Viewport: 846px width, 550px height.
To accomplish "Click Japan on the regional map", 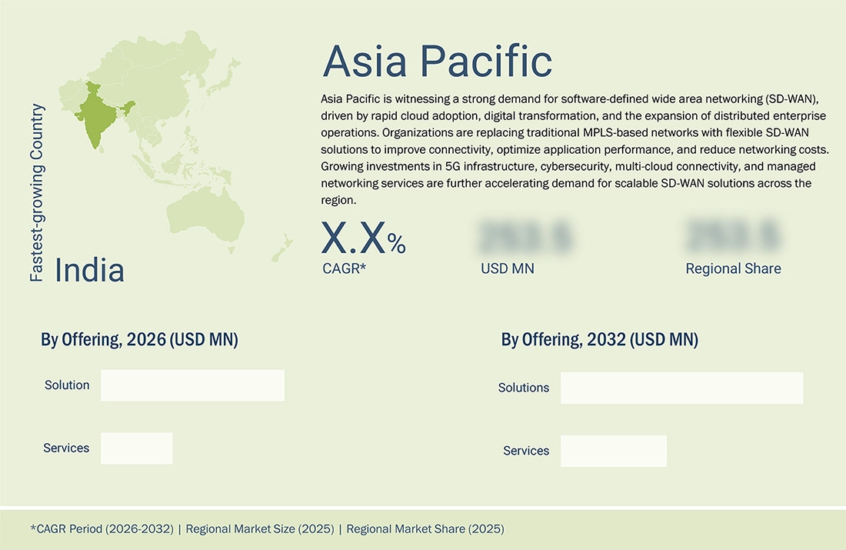I will [223, 77].
